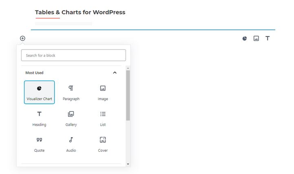The height and width of the screenshot is (174, 294).
Task: Click the Tables & Charts for WordPress title
Action: click(80, 12)
